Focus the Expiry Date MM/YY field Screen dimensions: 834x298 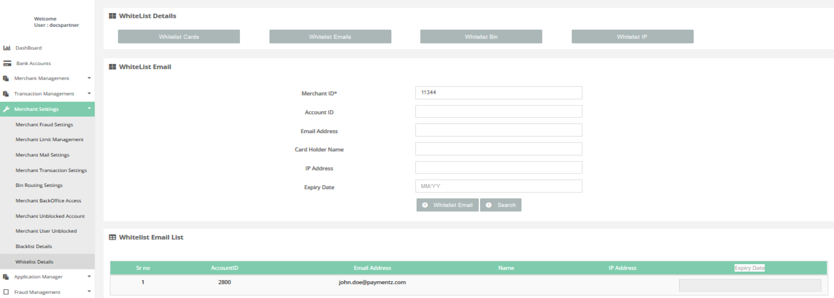click(498, 186)
